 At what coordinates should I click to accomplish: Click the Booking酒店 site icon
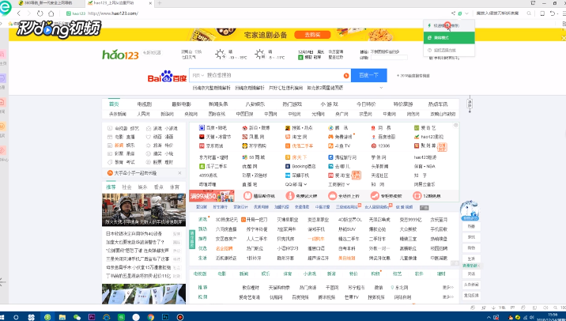pyautogui.click(x=288, y=167)
